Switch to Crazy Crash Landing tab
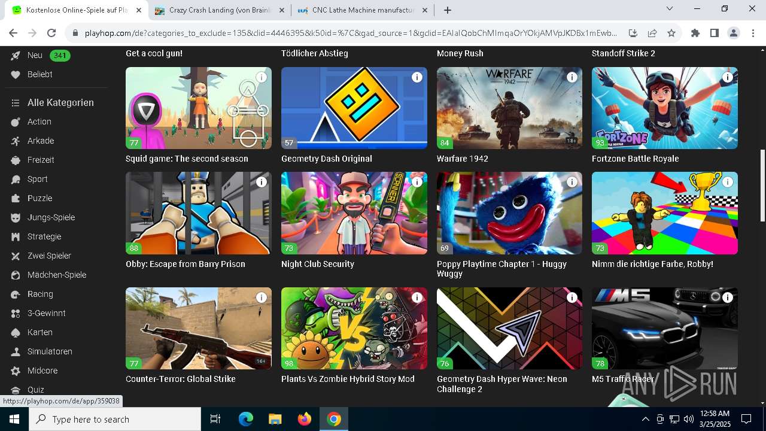The image size is (766, 431). [x=220, y=10]
